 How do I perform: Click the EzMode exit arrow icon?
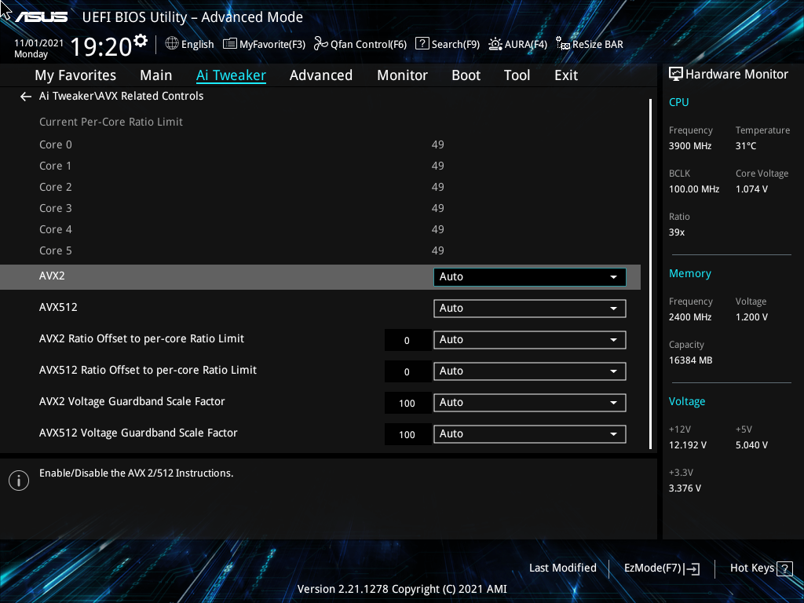[x=692, y=568]
